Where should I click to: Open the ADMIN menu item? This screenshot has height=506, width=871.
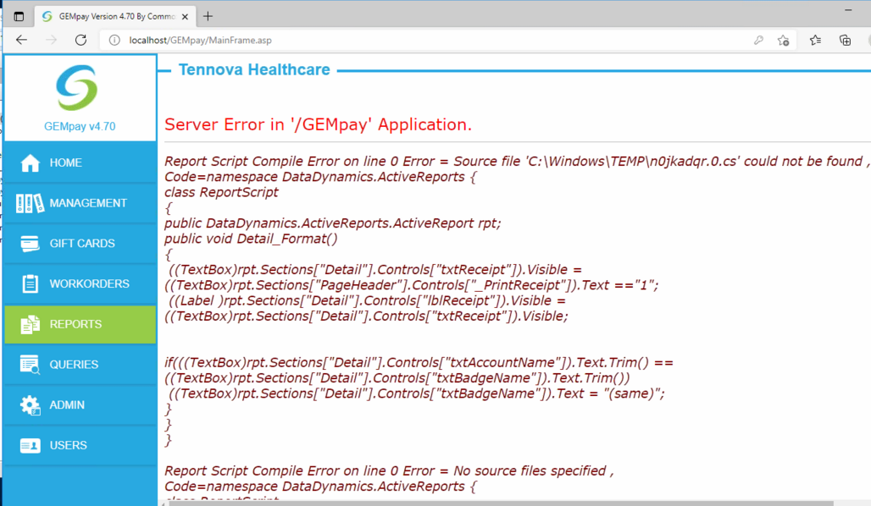pos(80,405)
